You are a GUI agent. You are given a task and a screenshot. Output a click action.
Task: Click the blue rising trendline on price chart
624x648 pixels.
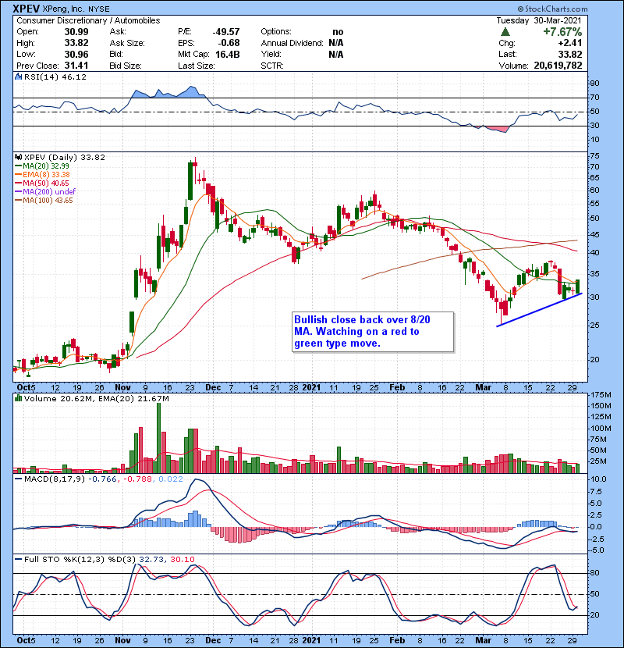(539, 310)
